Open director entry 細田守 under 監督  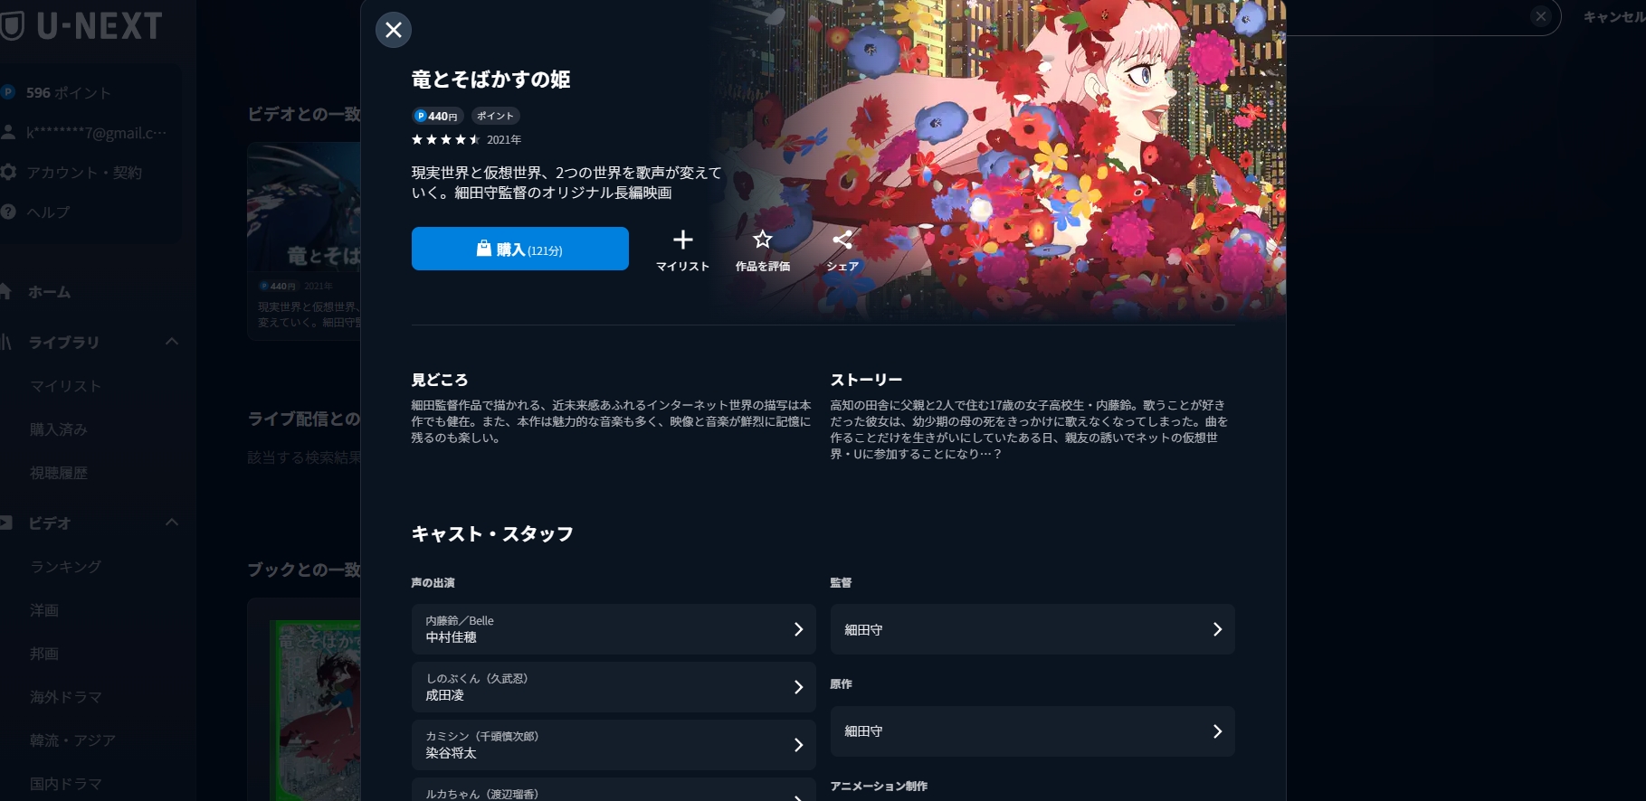pyautogui.click(x=1032, y=629)
